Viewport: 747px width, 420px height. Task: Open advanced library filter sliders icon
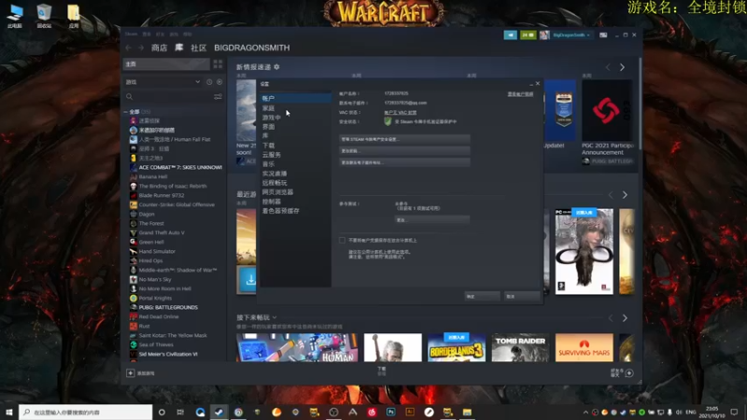pyautogui.click(x=218, y=97)
